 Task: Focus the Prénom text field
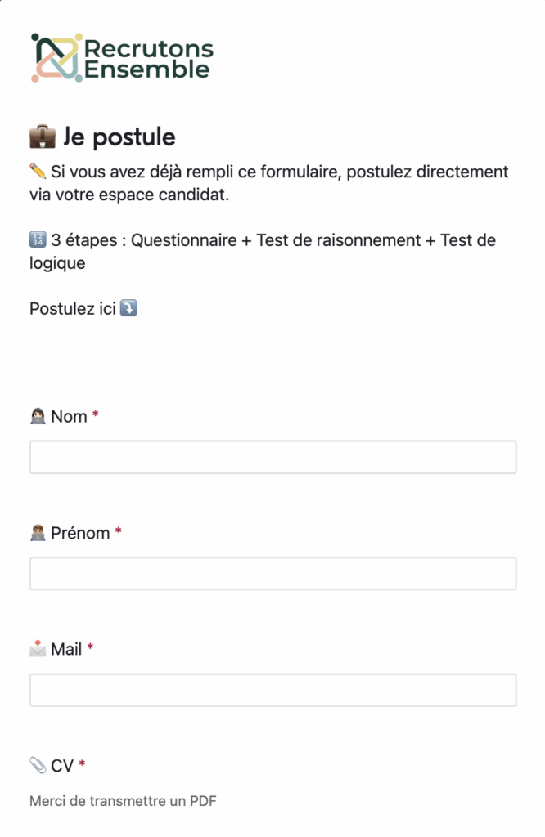click(x=272, y=574)
